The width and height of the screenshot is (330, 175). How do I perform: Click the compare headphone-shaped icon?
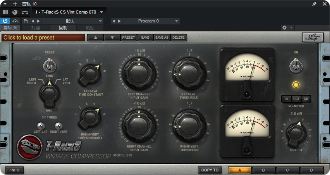point(15,21)
